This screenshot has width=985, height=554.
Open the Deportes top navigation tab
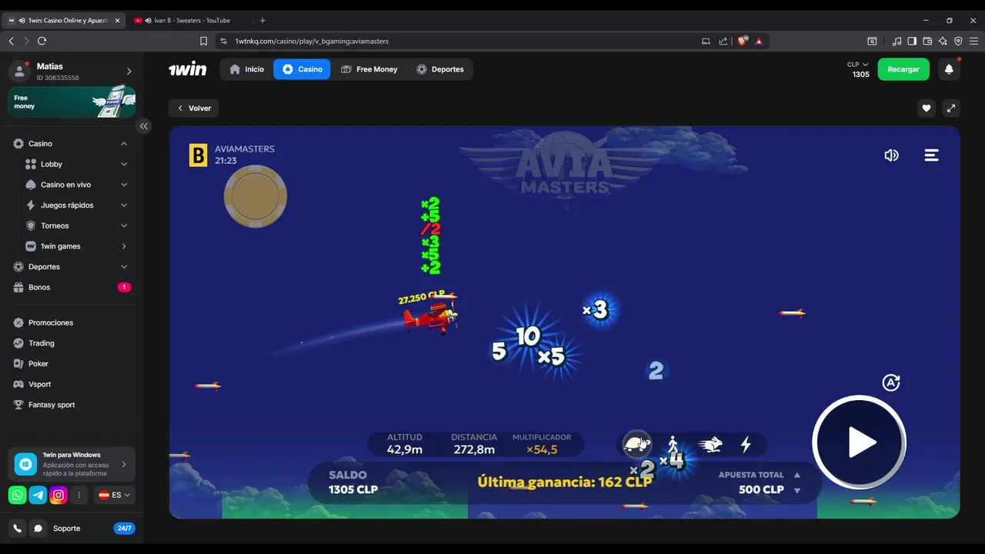coord(440,69)
